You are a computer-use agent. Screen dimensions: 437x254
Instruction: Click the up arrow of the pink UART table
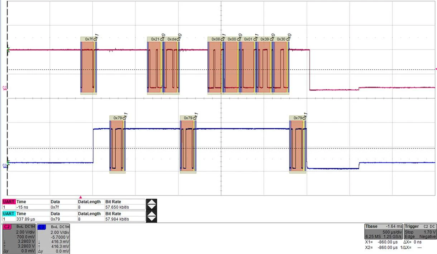[x=152, y=202]
